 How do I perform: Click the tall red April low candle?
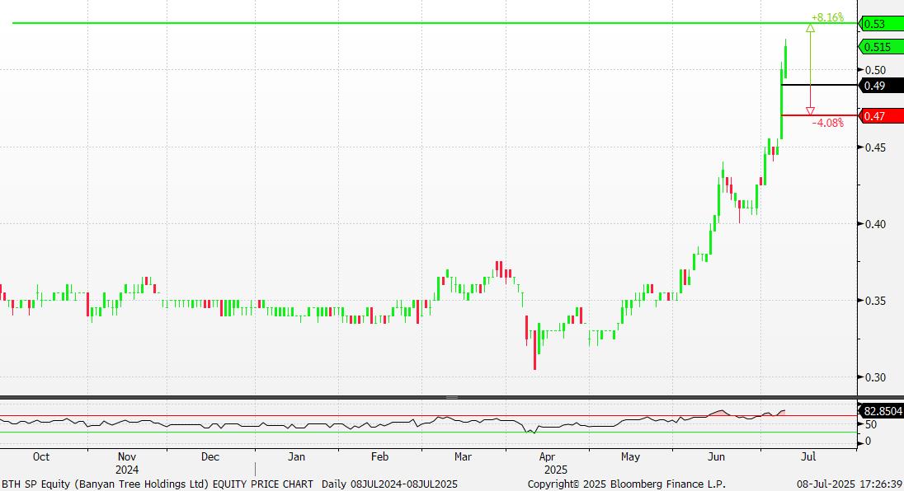click(x=535, y=348)
